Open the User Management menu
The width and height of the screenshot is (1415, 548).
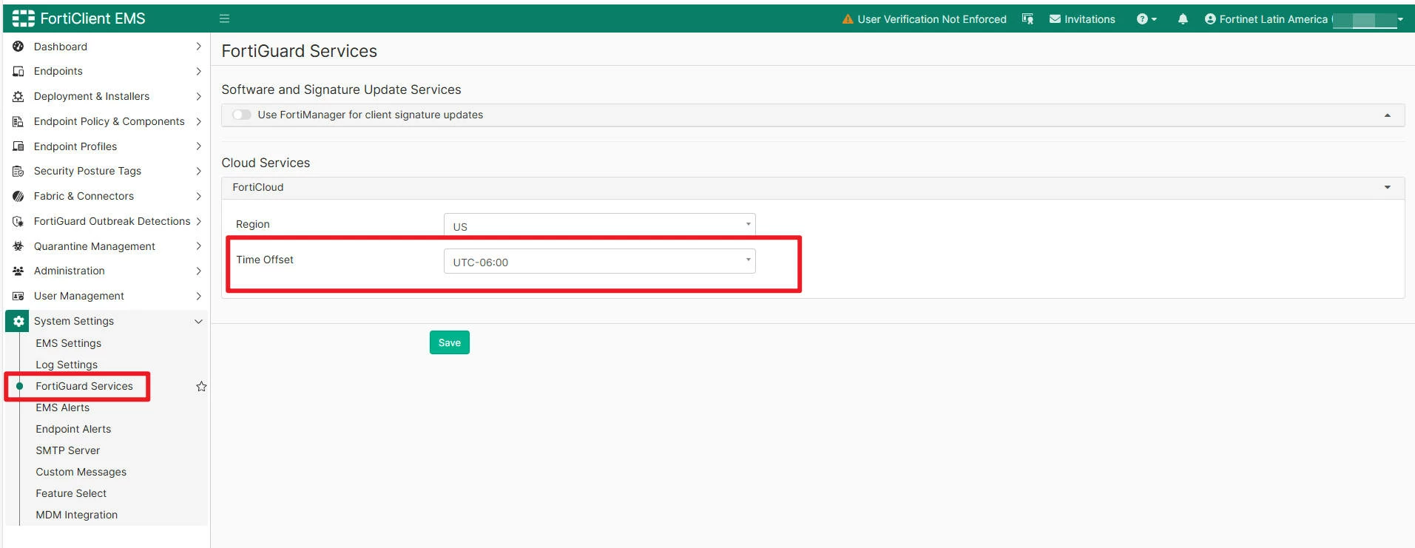[79, 297]
